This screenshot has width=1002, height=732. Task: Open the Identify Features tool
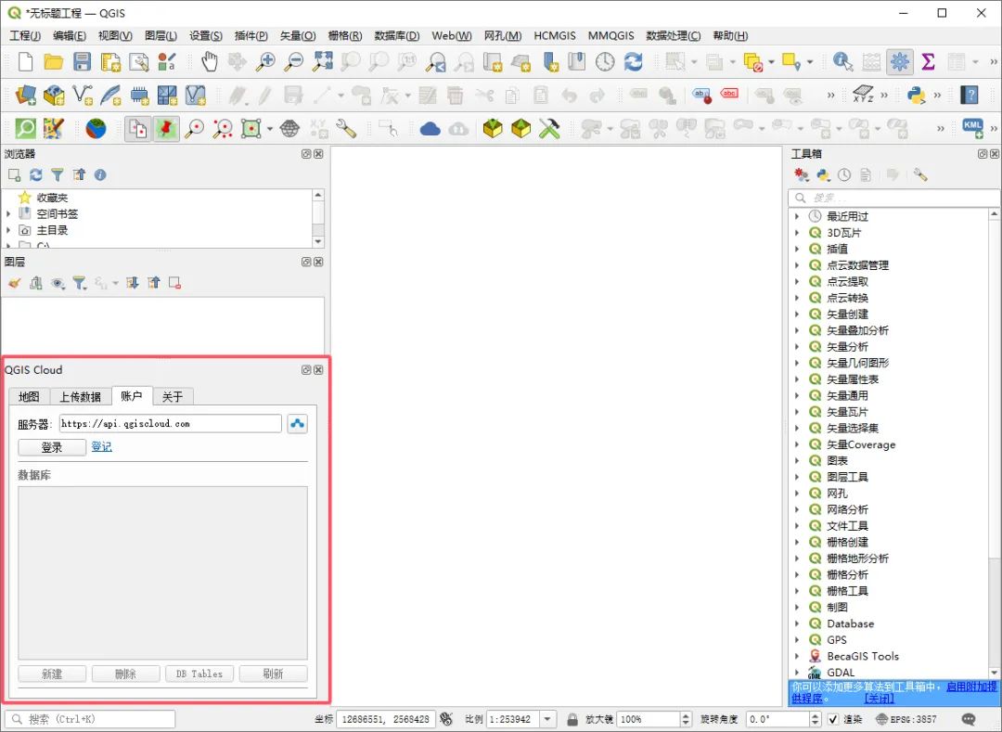(x=842, y=62)
